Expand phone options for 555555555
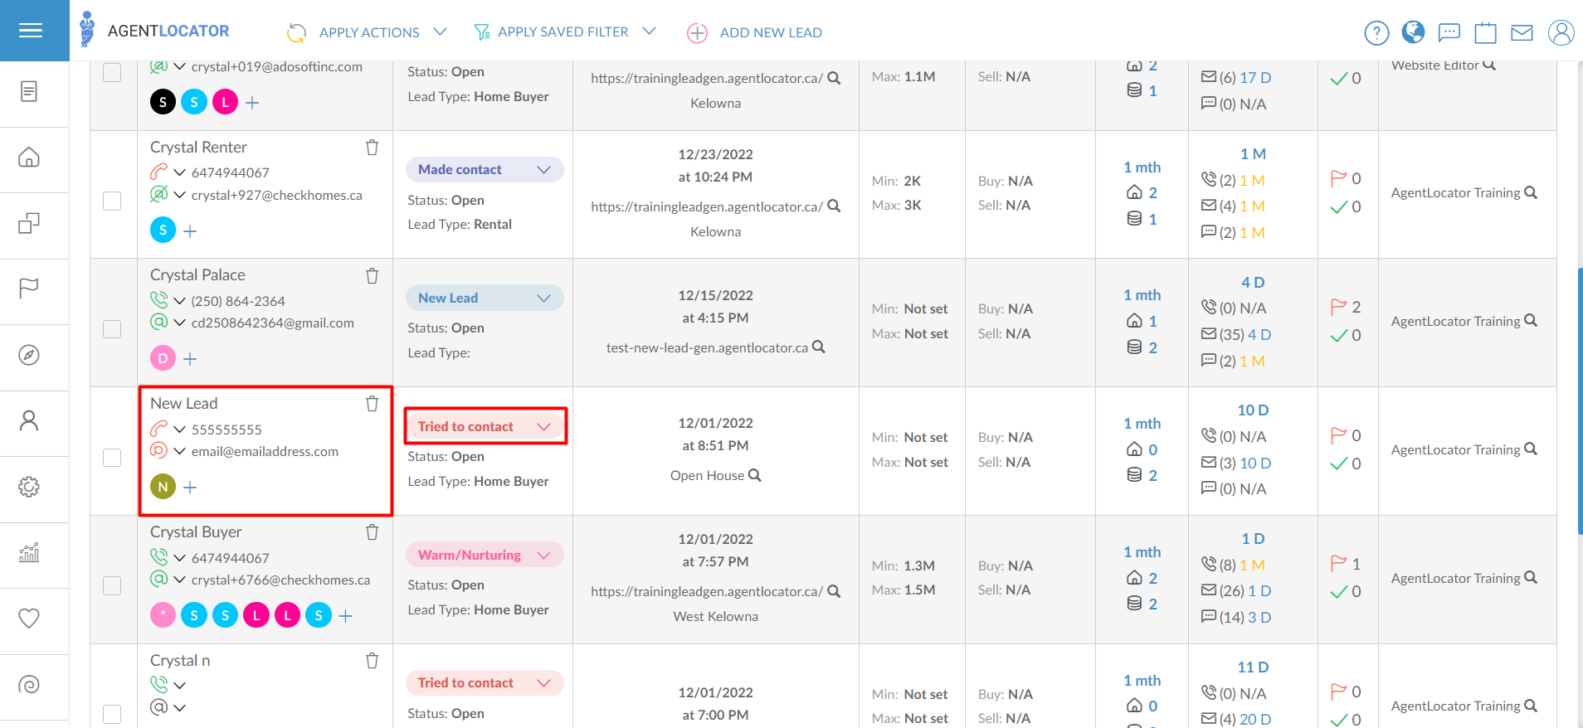 [179, 430]
